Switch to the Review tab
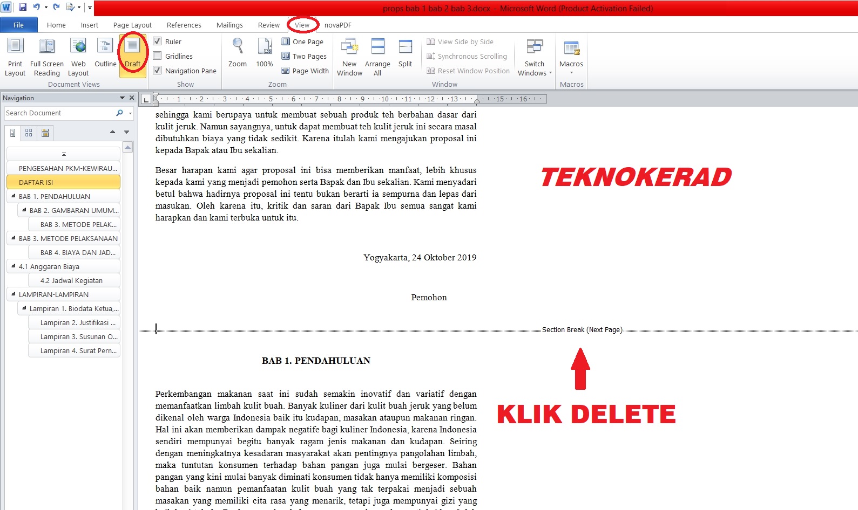 click(x=269, y=25)
